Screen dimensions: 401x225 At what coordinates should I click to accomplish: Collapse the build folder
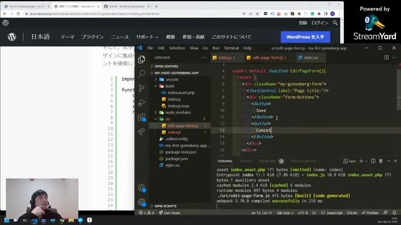point(170,86)
